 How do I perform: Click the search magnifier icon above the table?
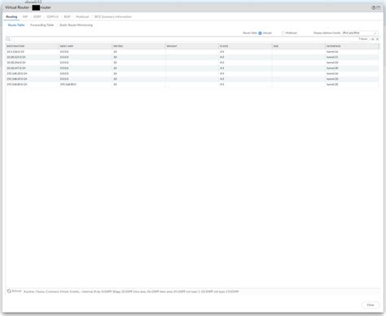tap(8, 39)
